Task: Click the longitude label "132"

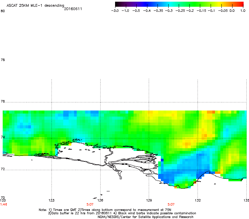Action: (x=198, y=200)
